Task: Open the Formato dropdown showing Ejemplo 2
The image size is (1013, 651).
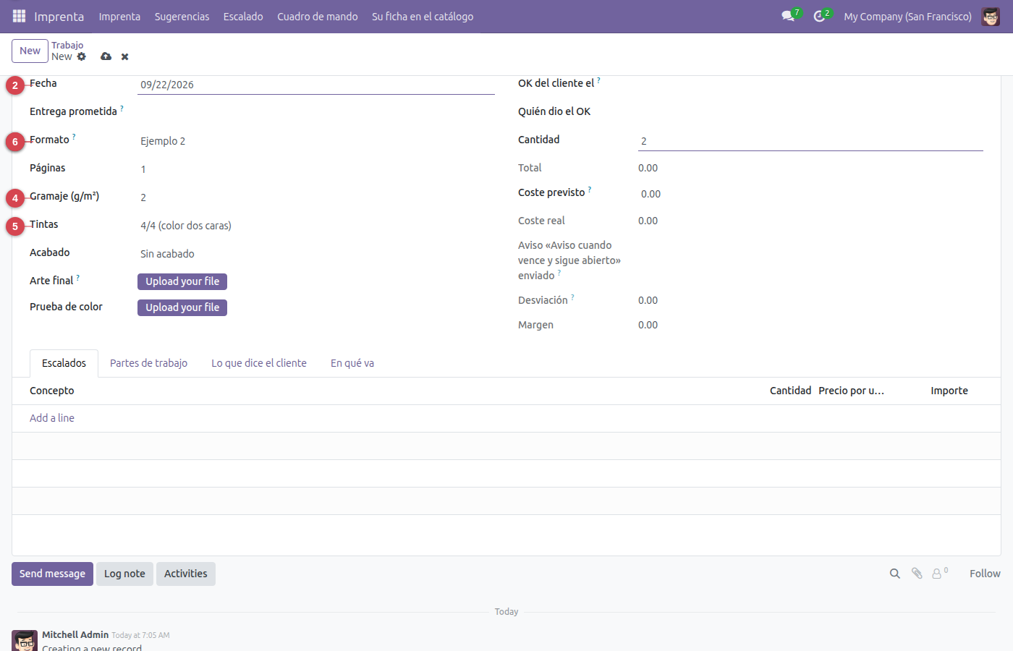Action: coord(316,141)
